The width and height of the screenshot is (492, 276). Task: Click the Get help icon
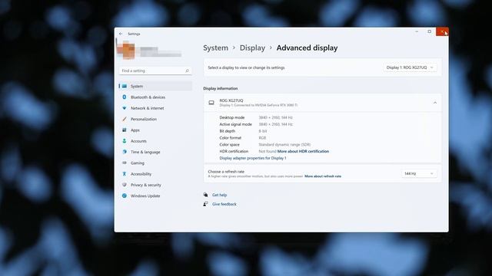205,195
